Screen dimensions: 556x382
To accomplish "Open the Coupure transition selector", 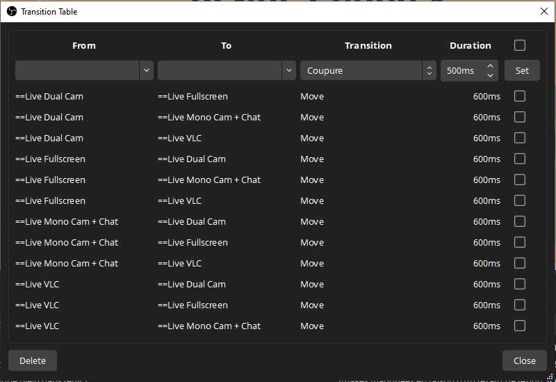I will [x=368, y=70].
